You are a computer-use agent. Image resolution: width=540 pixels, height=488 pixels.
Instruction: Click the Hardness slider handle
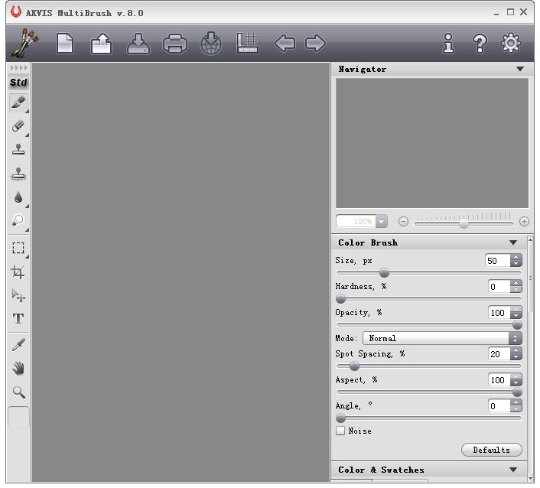pyautogui.click(x=340, y=299)
